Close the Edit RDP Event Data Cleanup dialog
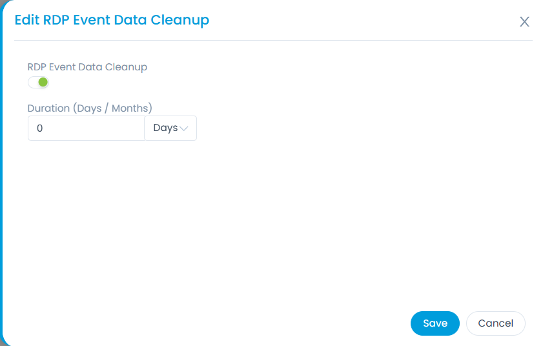 [x=524, y=22]
